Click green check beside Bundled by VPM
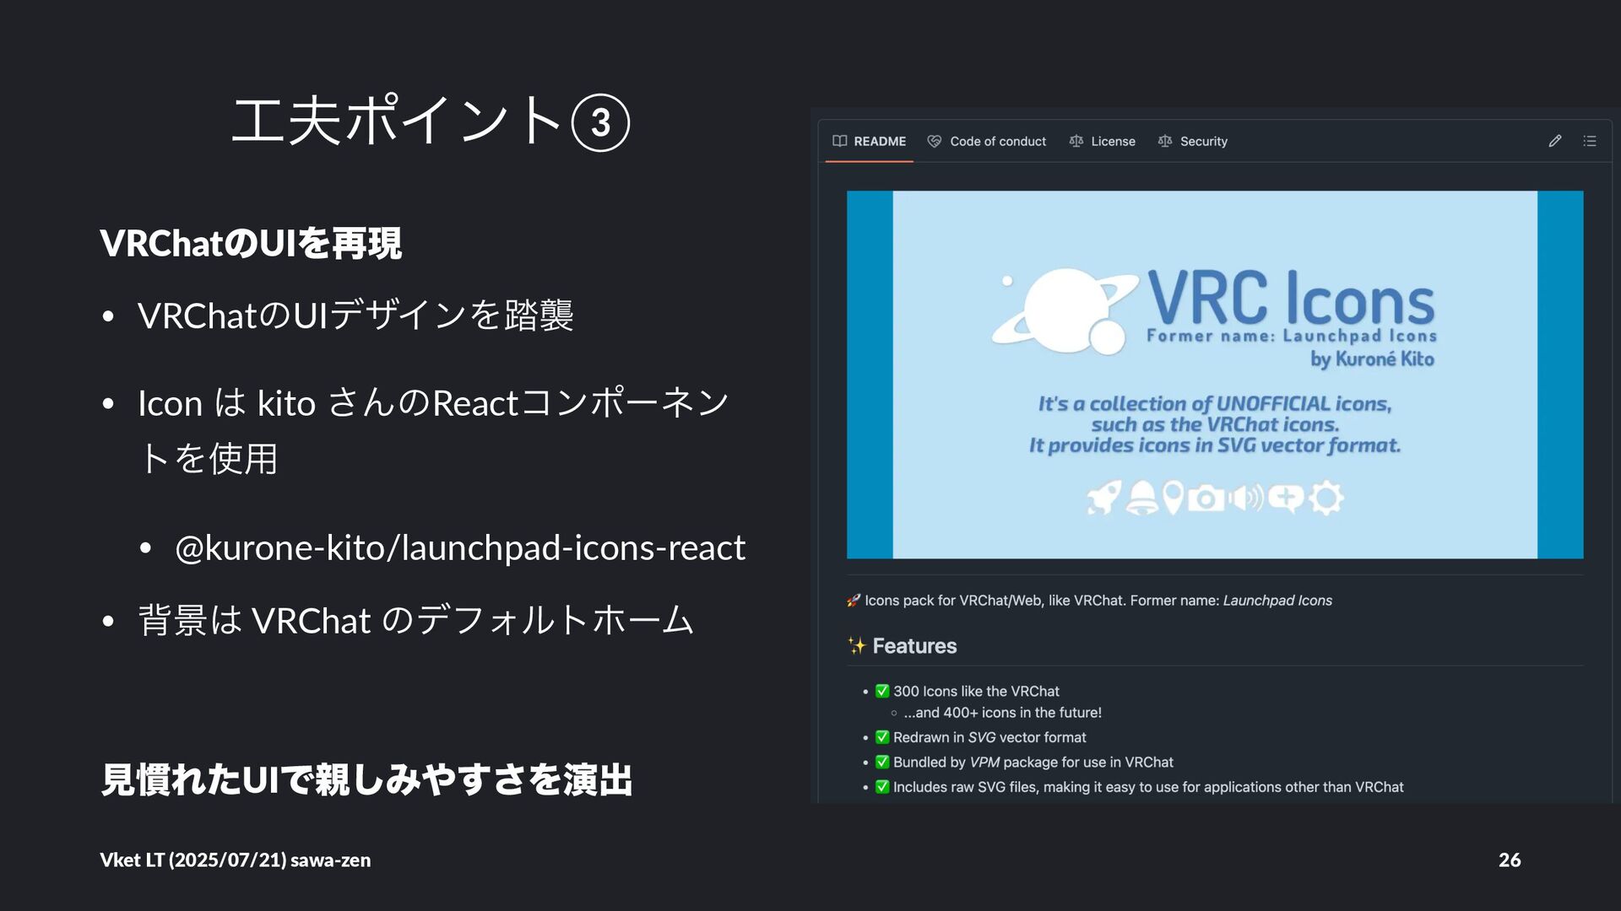Viewport: 1621px width, 911px height. (x=882, y=762)
